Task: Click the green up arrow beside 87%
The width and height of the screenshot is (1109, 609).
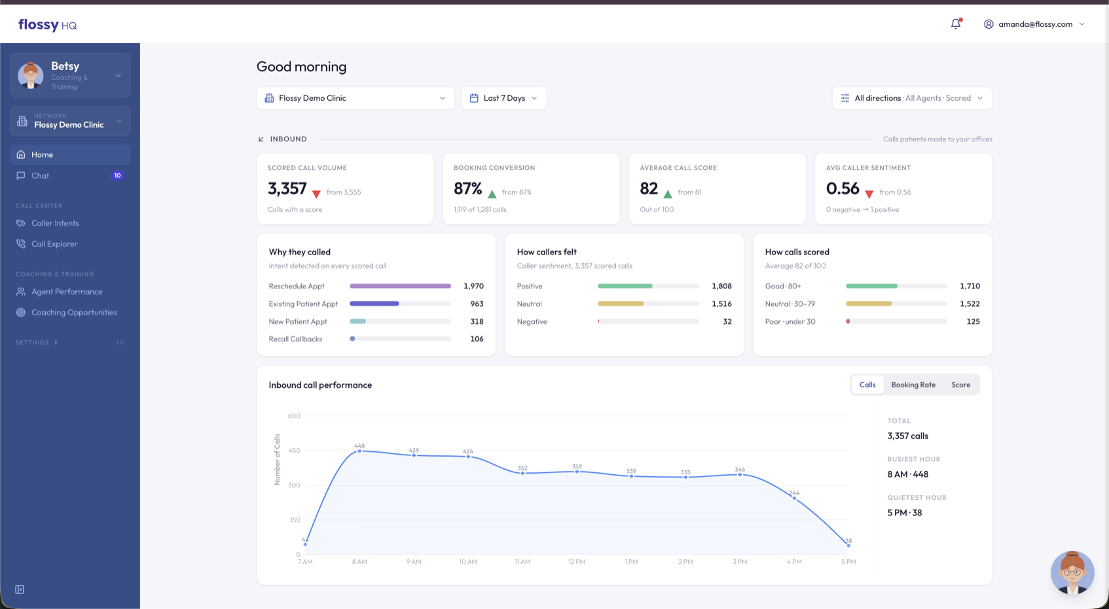Action: click(x=492, y=194)
